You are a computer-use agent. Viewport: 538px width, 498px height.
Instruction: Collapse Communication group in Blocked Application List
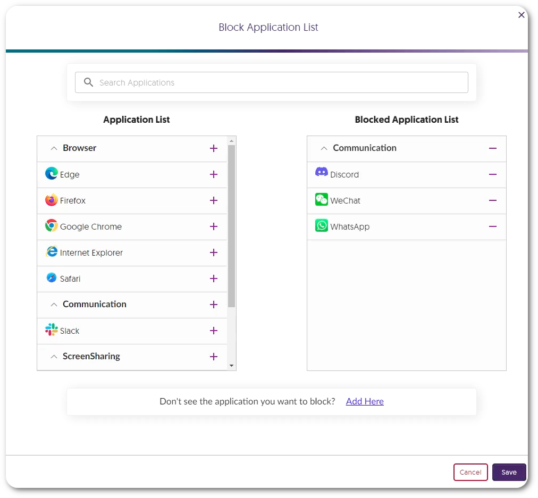[x=324, y=148]
